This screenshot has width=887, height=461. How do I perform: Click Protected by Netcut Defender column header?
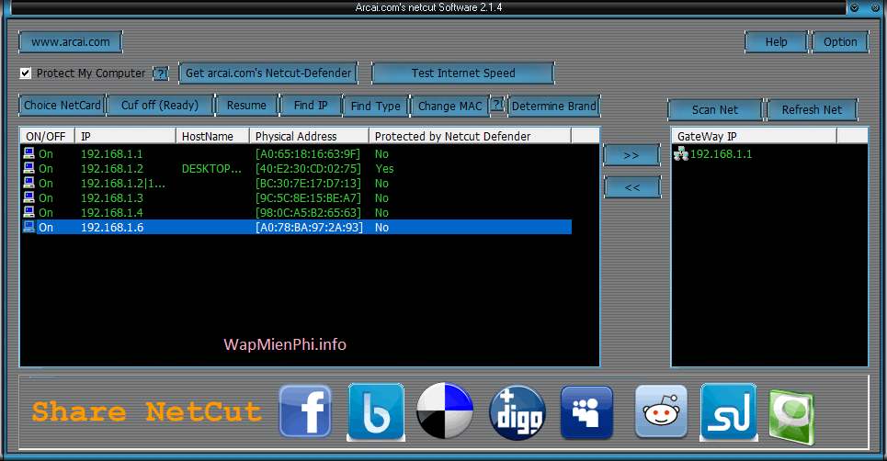pos(470,136)
